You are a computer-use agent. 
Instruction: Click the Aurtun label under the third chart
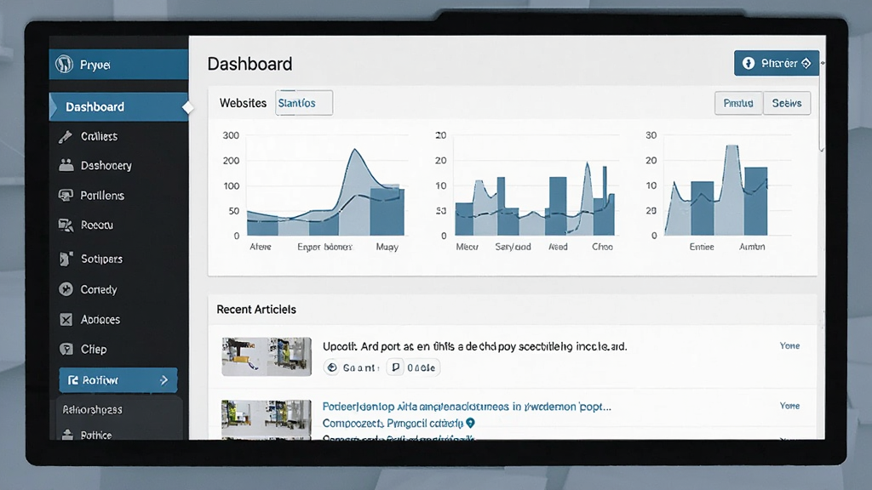[752, 247]
